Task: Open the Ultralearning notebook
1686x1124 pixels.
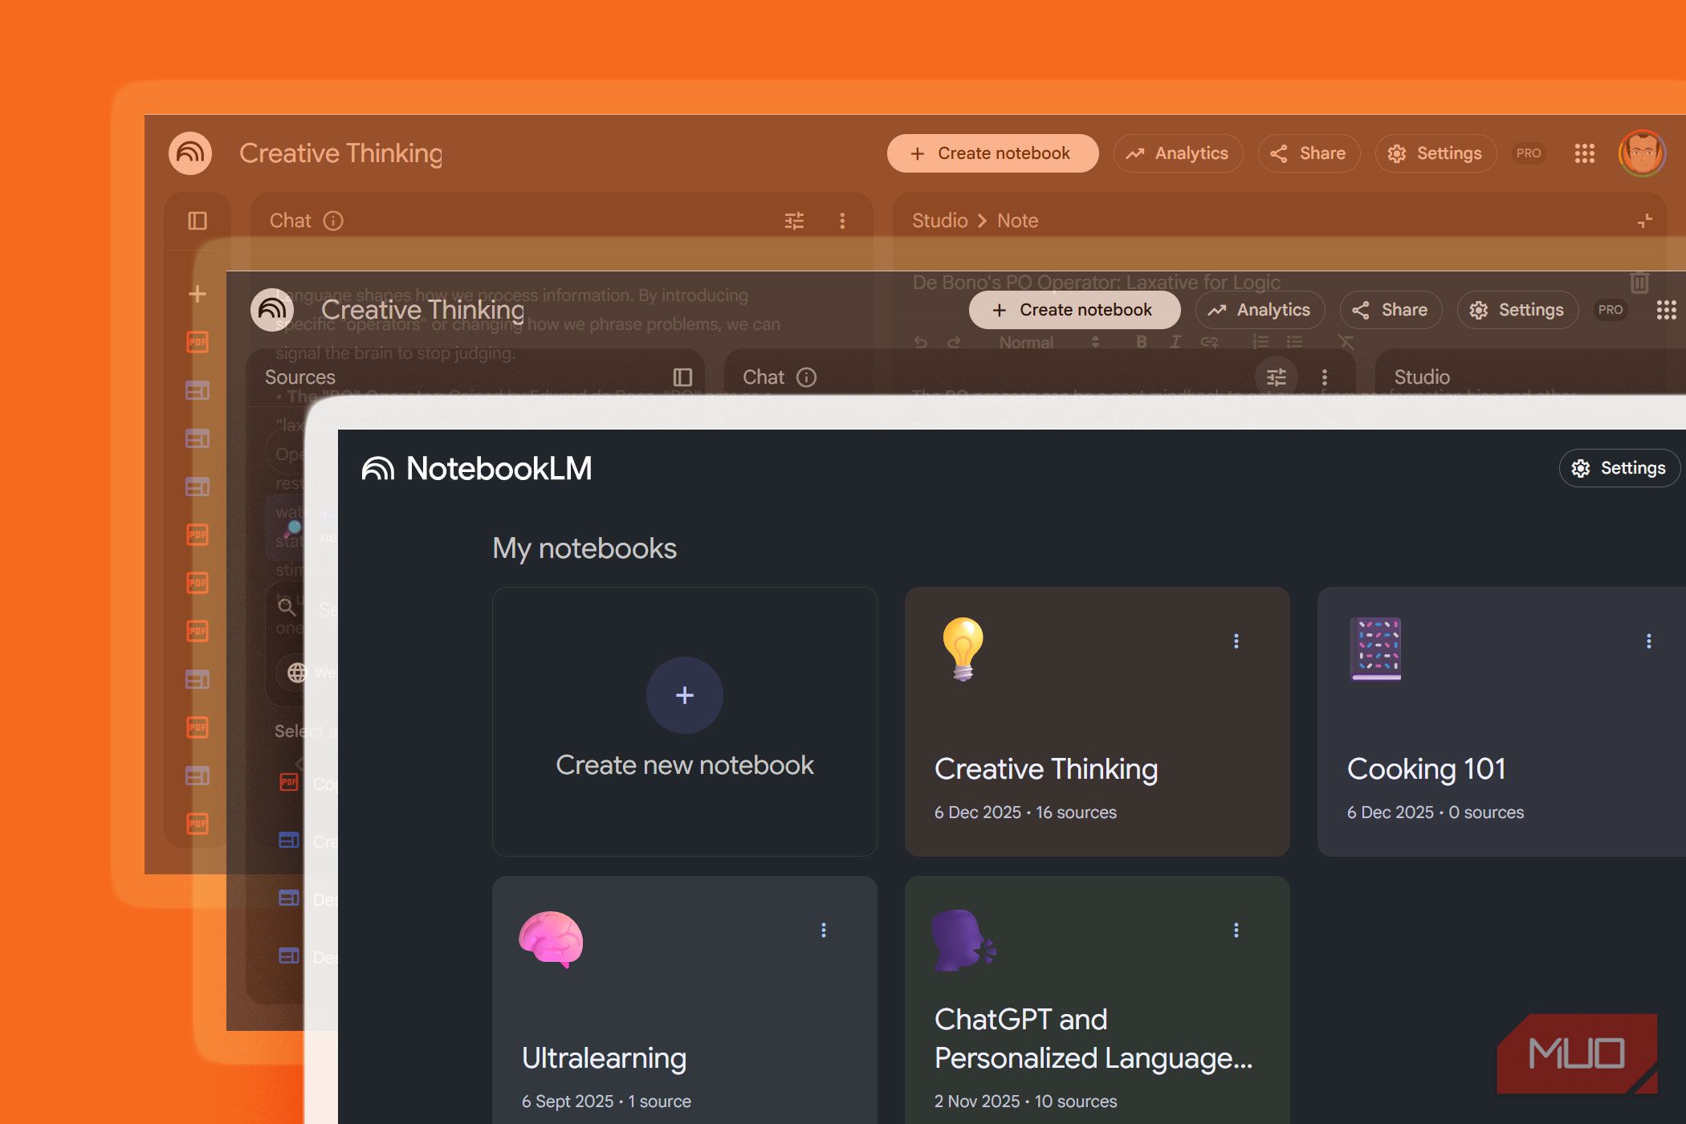Action: [x=604, y=1057]
